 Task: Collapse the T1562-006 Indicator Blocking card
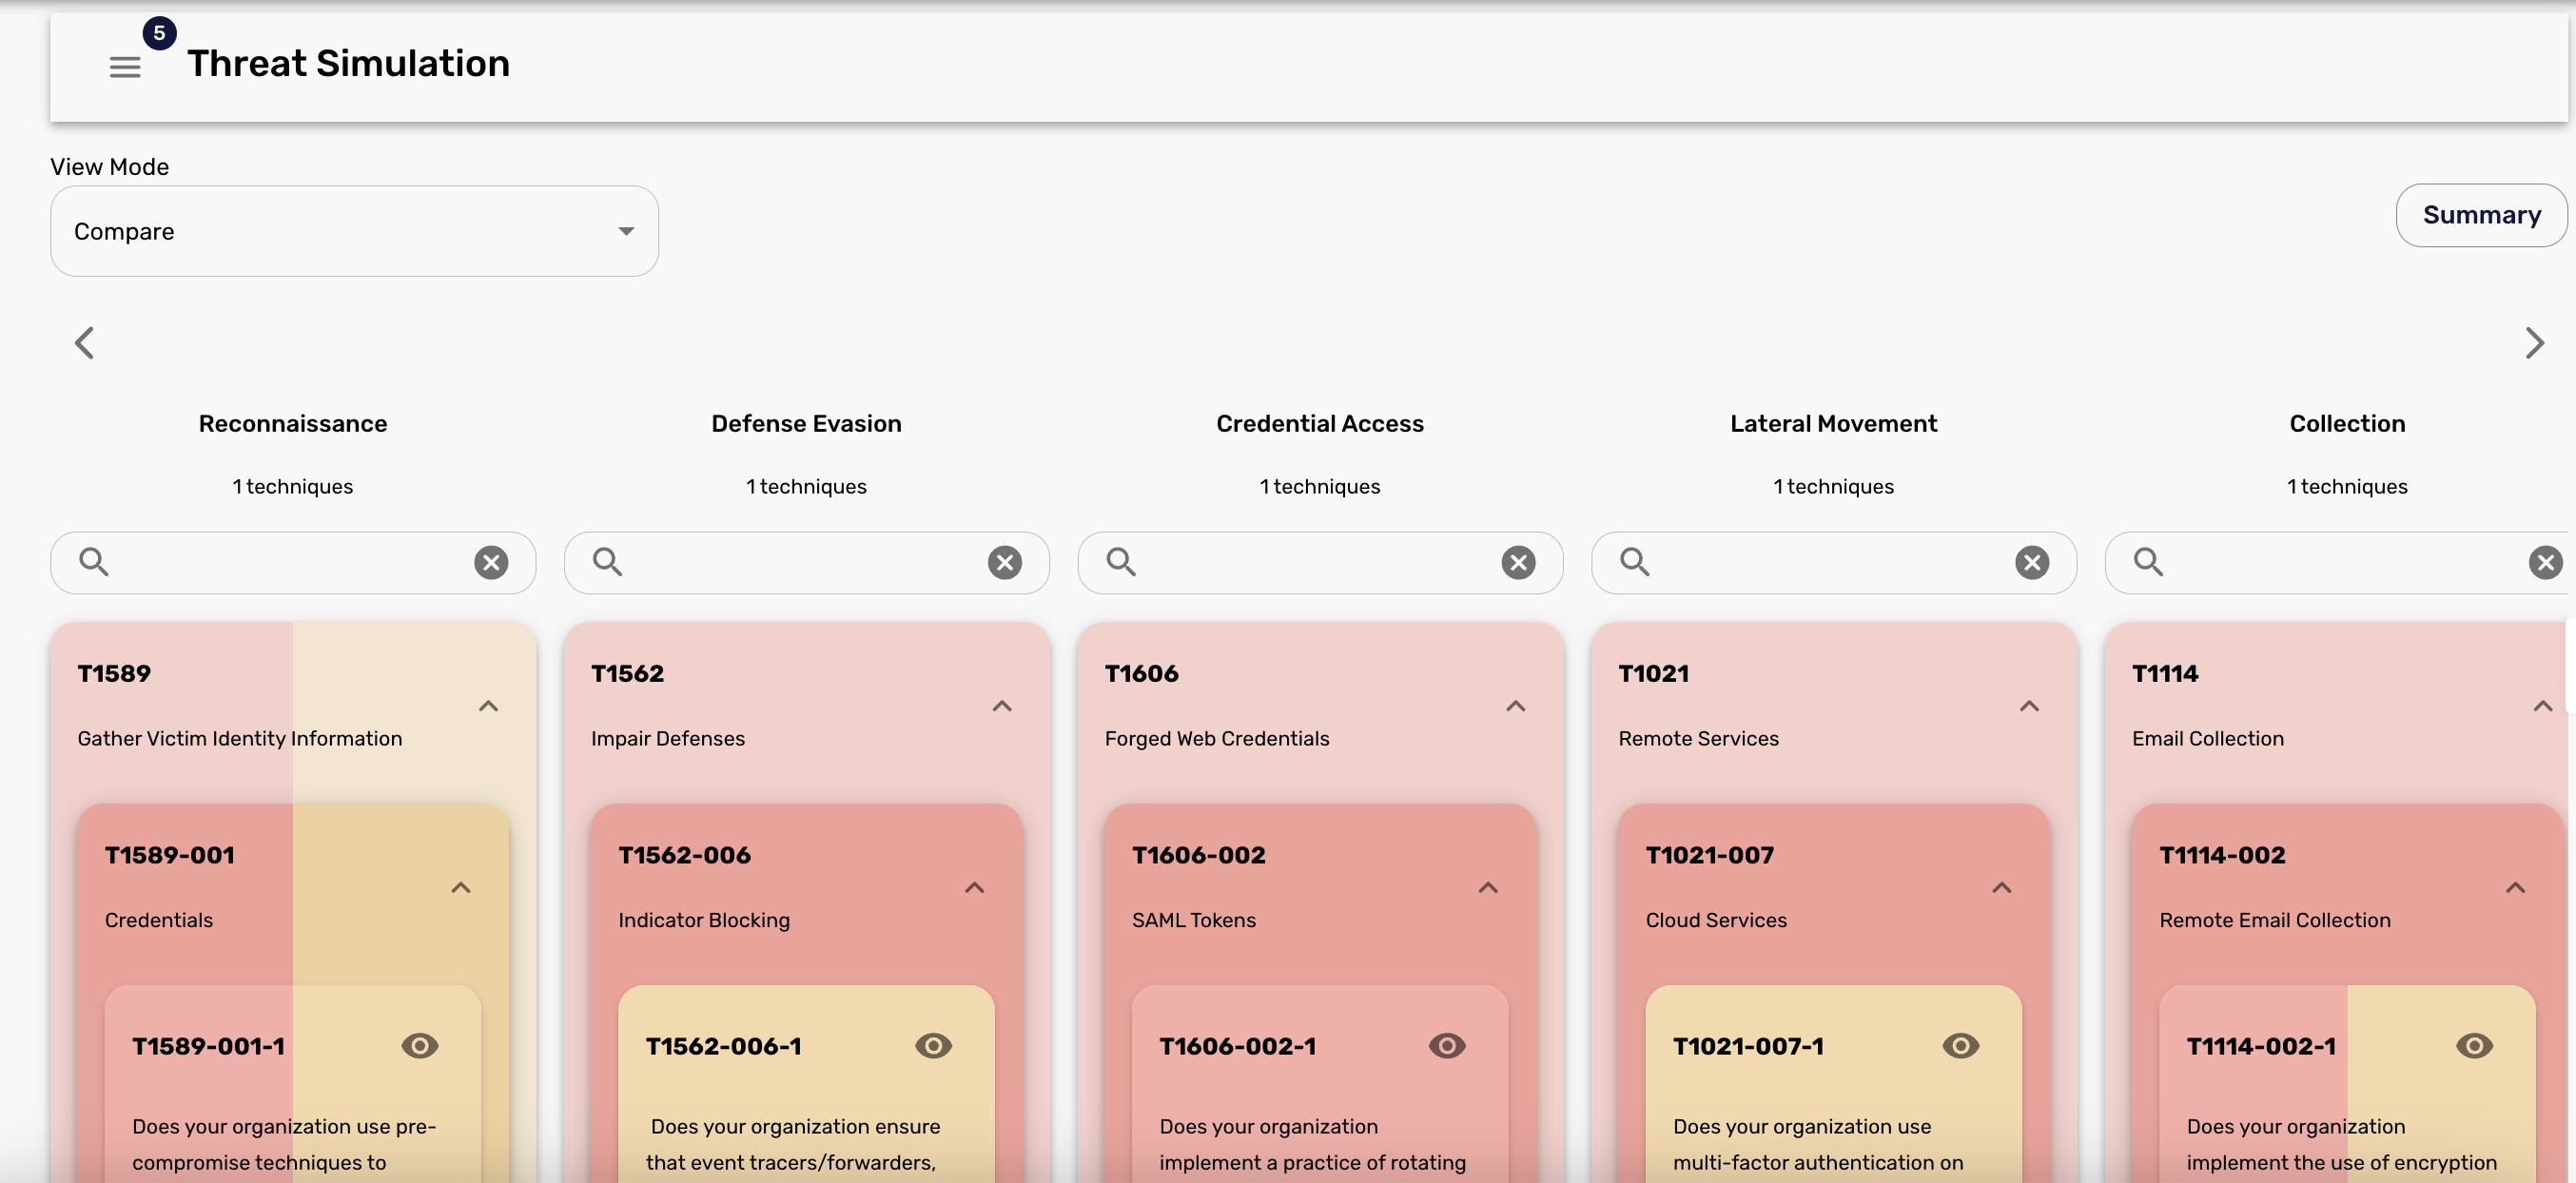click(x=974, y=888)
